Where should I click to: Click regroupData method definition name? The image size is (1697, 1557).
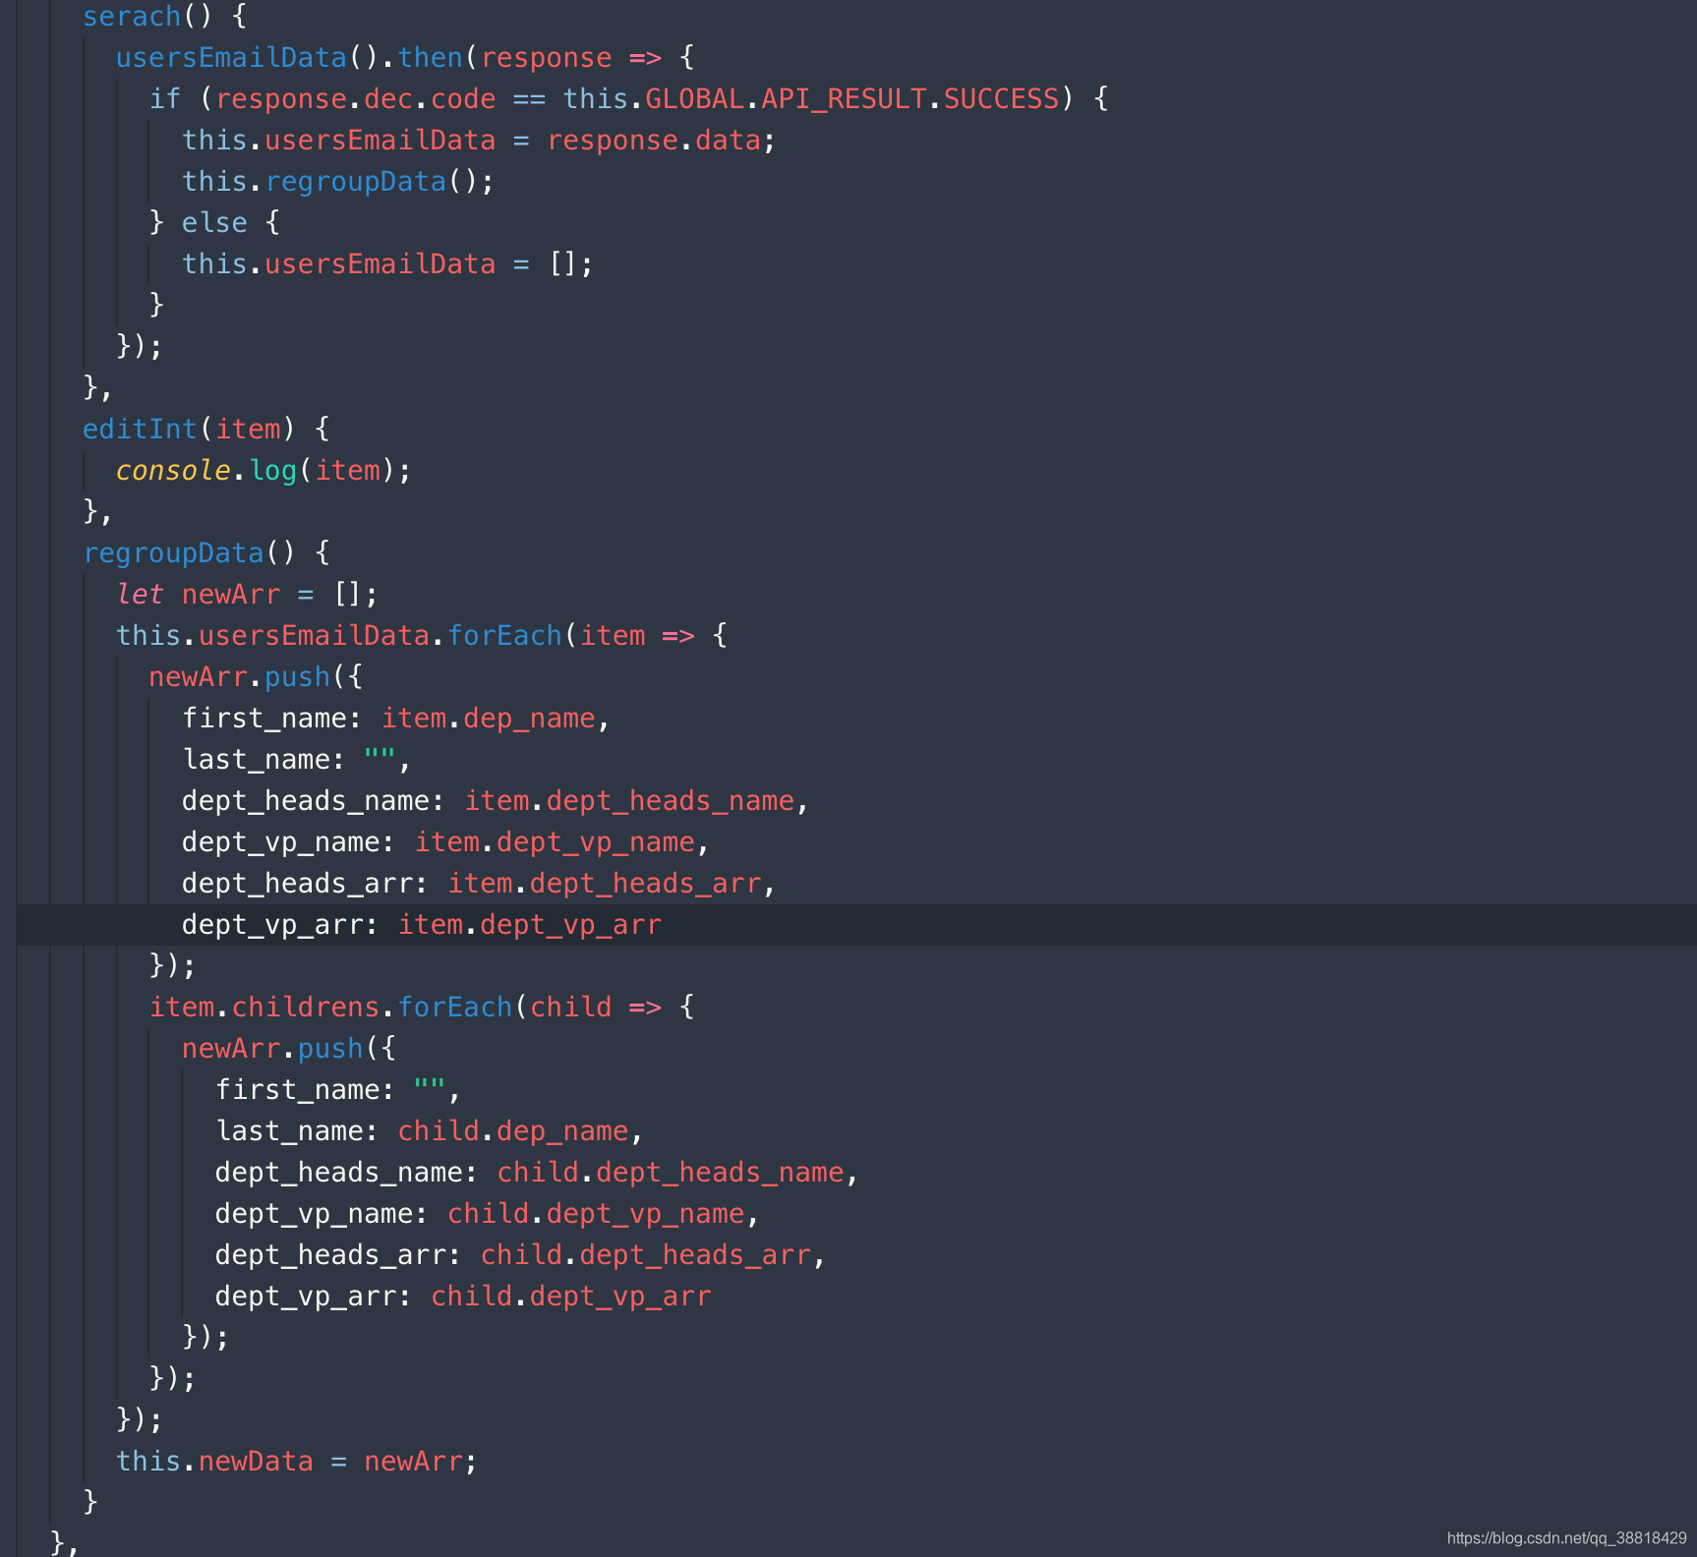point(173,552)
